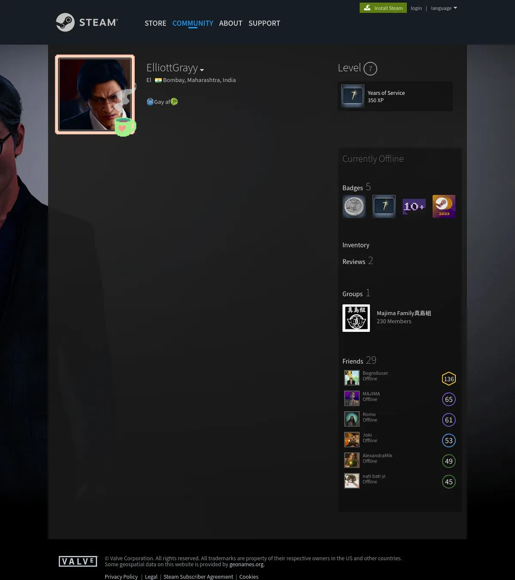The width and height of the screenshot is (515, 580).
Task: Open Romo's friend name
Action: tap(369, 414)
